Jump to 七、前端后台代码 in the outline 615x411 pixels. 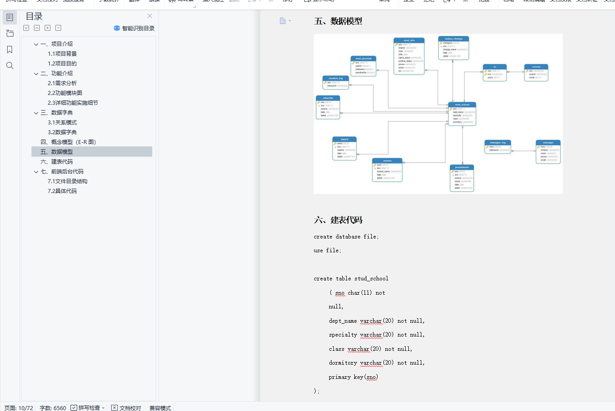point(62,172)
